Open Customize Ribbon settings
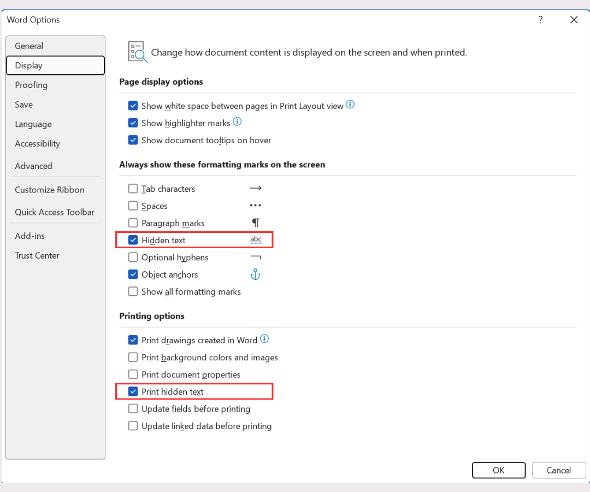 [55, 190]
